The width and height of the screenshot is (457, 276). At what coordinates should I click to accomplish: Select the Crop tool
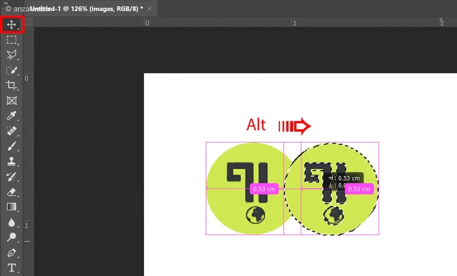click(x=11, y=86)
